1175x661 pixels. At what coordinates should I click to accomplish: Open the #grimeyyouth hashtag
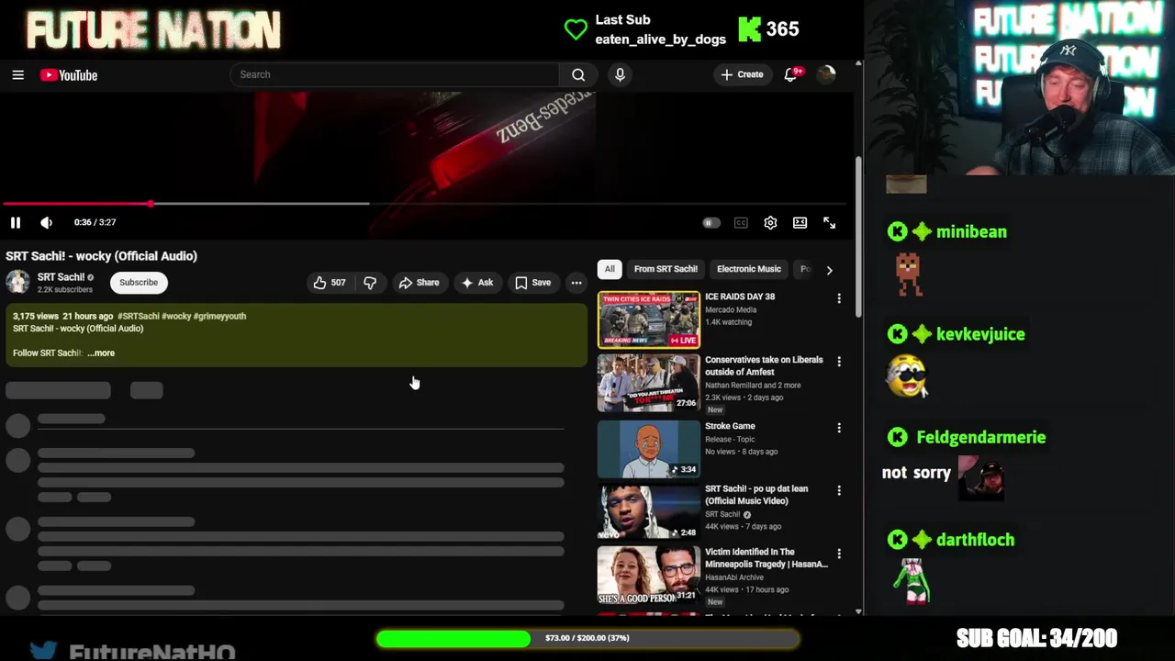click(x=219, y=316)
